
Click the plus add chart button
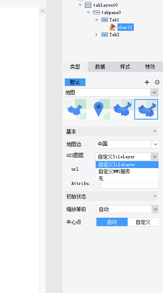(x=147, y=82)
